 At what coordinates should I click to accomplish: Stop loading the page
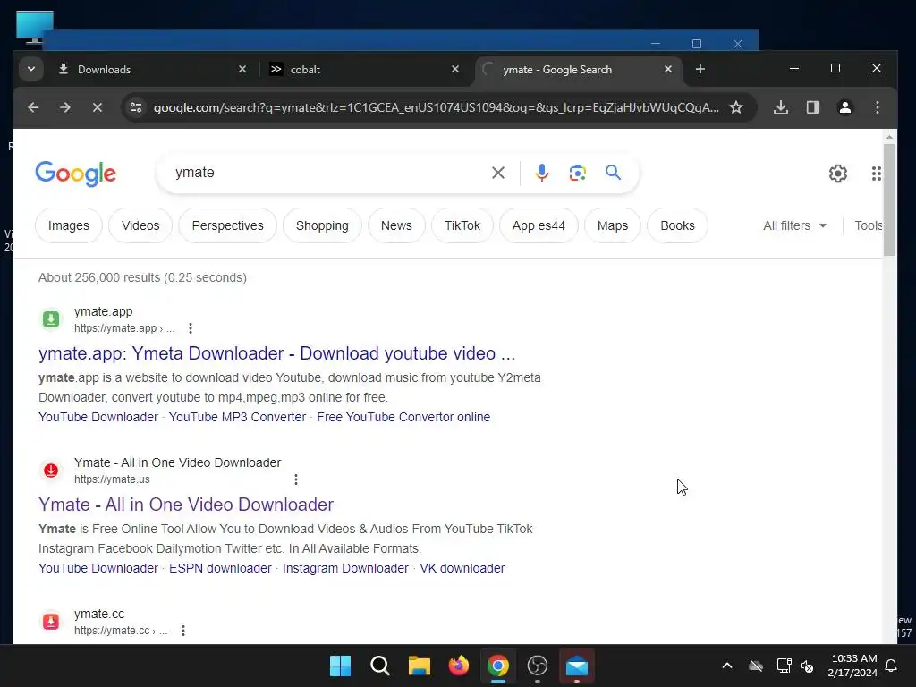(97, 107)
